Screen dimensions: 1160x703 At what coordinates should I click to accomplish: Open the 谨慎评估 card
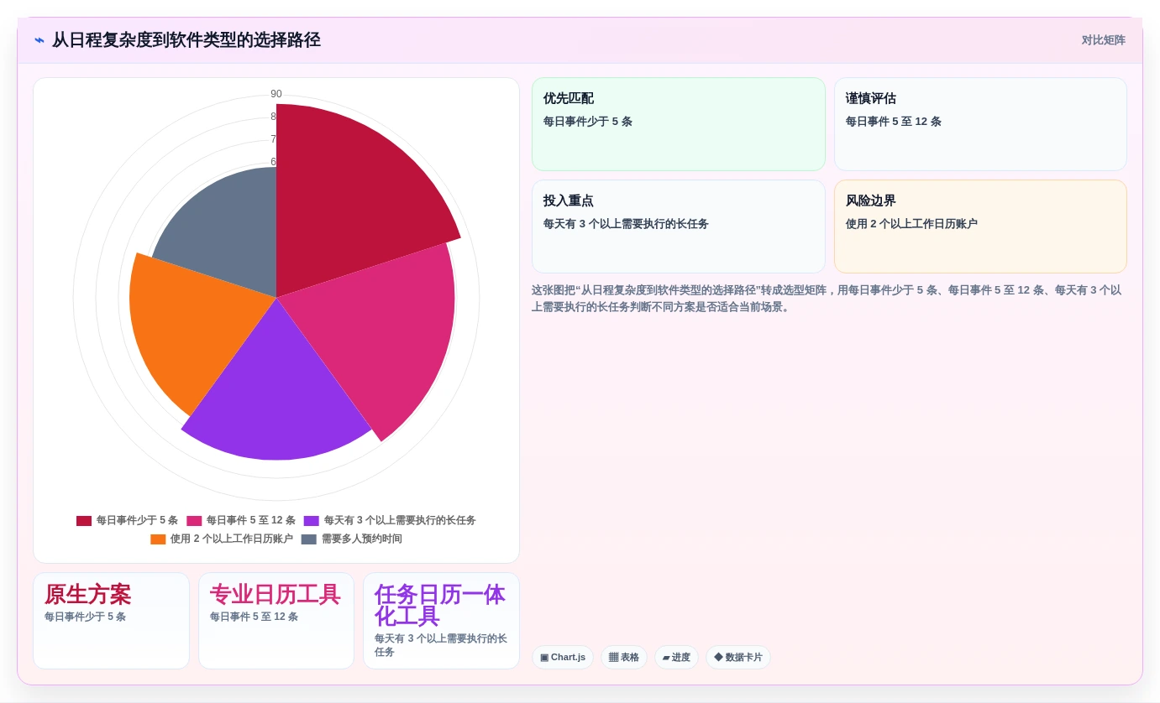(980, 124)
